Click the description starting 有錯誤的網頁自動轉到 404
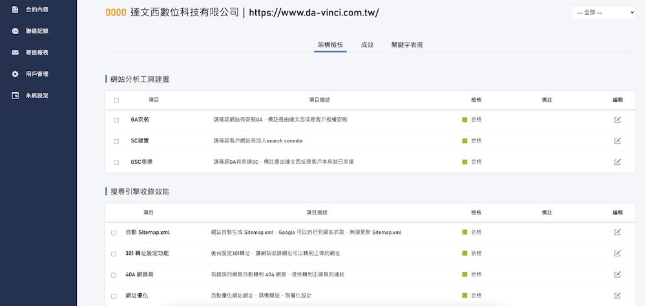 click(x=278, y=274)
